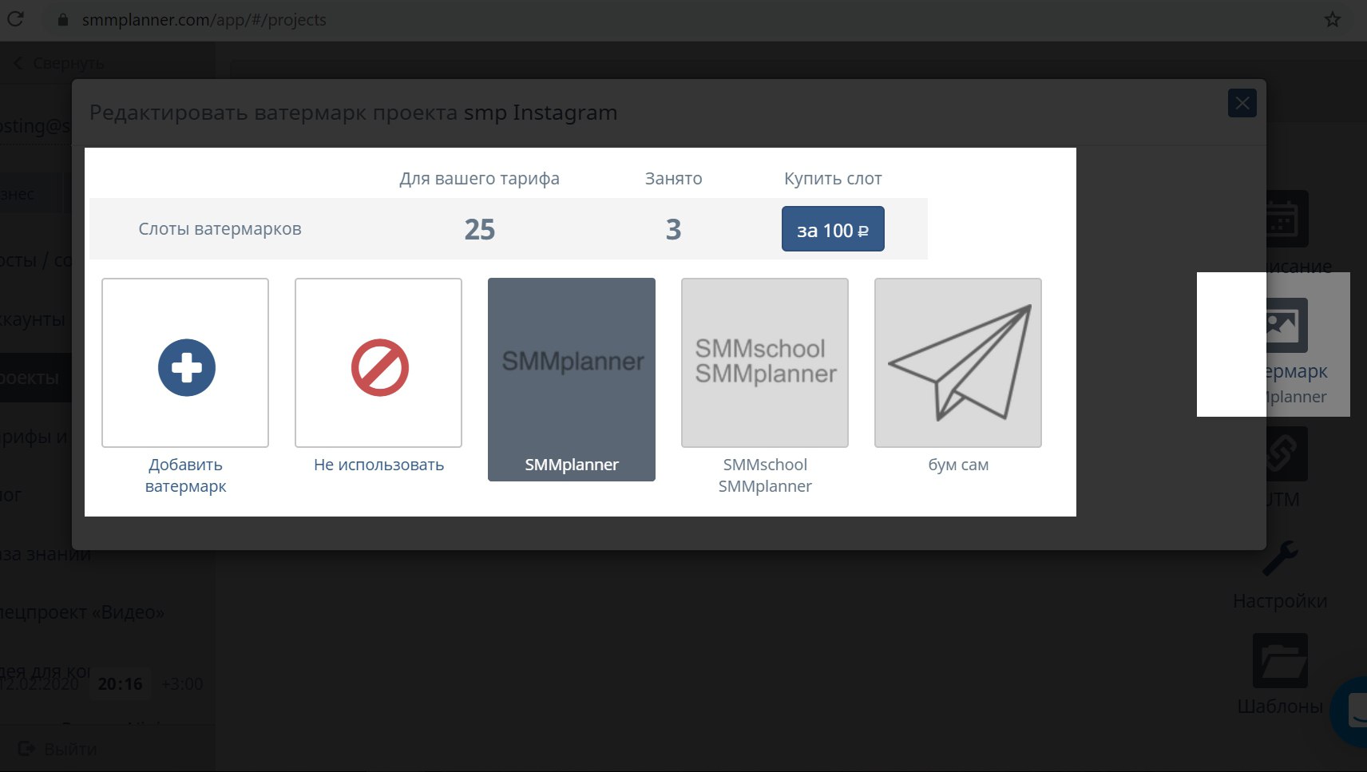
Task: Open the Проекты sidebar item
Action: coord(35,378)
